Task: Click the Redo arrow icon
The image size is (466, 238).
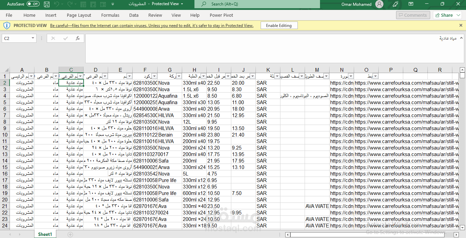Action: pyautogui.click(x=70, y=4)
